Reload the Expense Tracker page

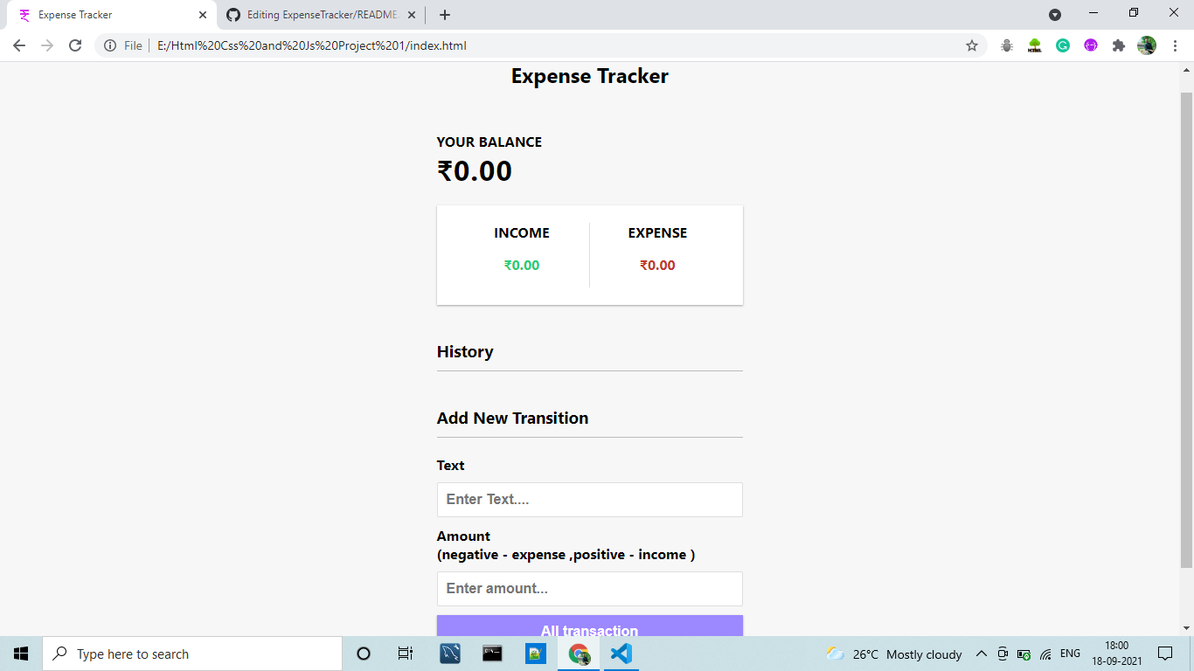[75, 45]
